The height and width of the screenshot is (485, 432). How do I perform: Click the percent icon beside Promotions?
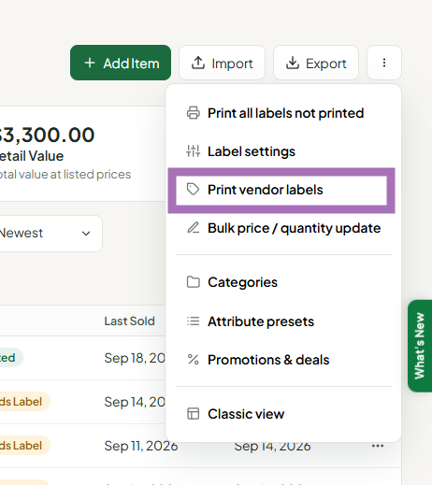(194, 360)
